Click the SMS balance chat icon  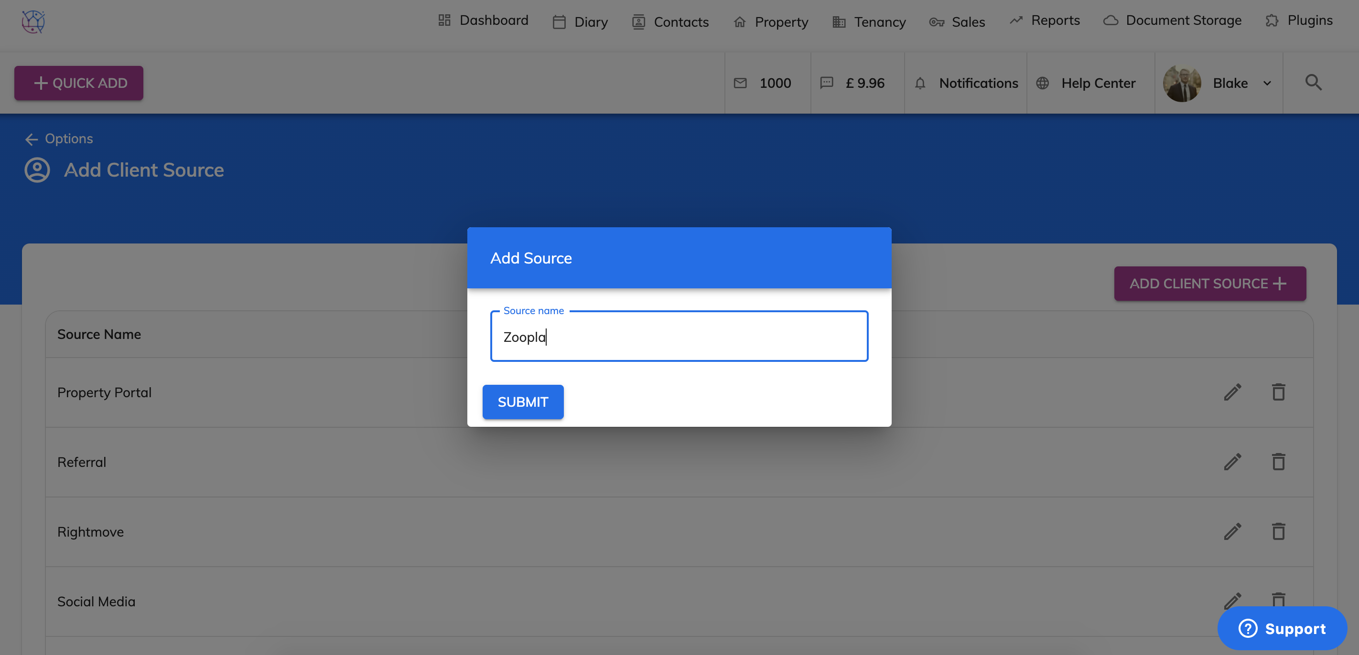pyautogui.click(x=826, y=83)
